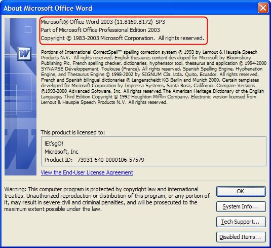The width and height of the screenshot is (271, 248).
Task: Select the licensed user name lEt'sgO!
Action: pyautogui.click(x=54, y=144)
